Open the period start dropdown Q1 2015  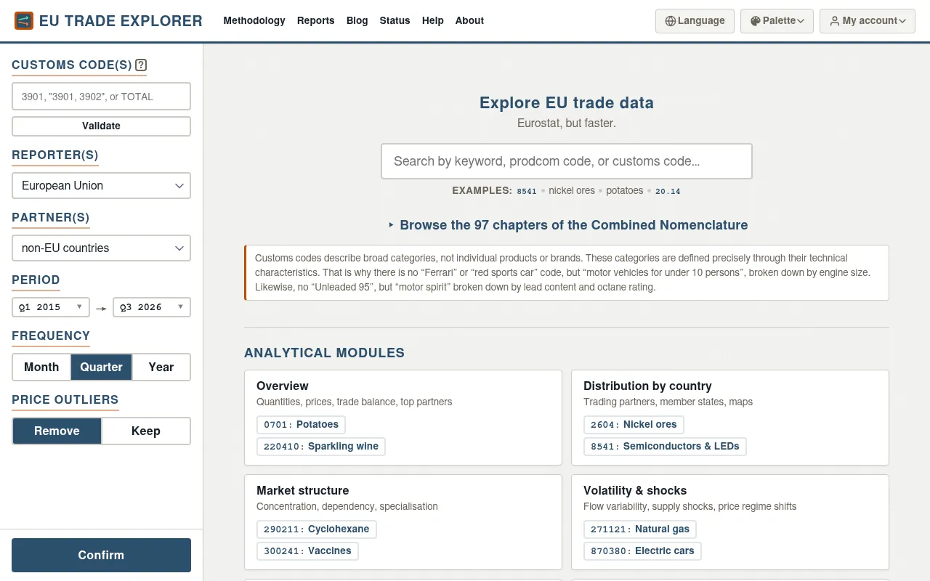(51, 307)
